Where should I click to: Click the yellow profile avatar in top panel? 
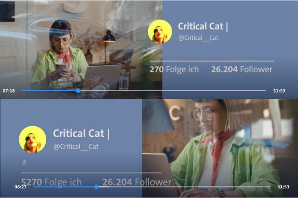point(160,32)
